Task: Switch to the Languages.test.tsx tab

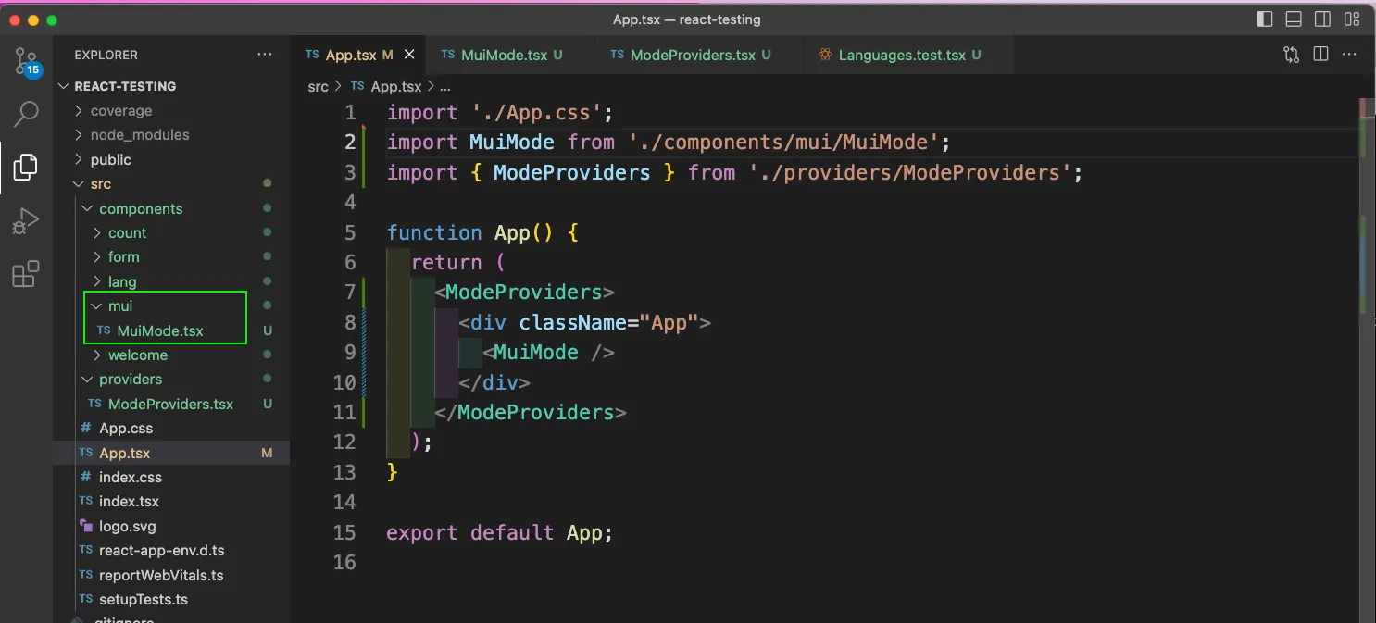Action: tap(907, 55)
